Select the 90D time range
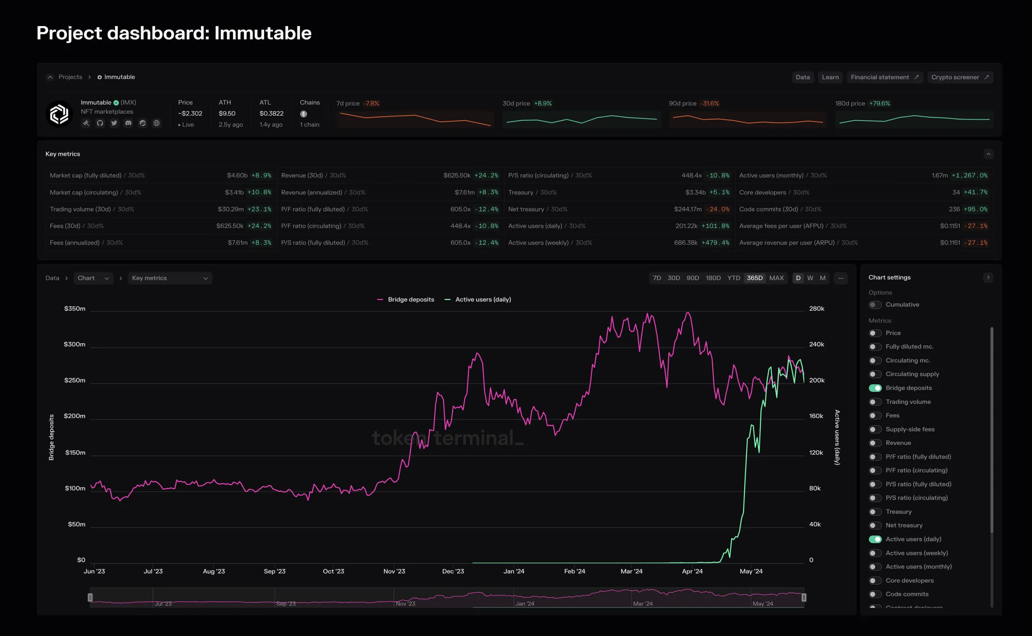This screenshot has height=636, width=1032. click(x=692, y=278)
